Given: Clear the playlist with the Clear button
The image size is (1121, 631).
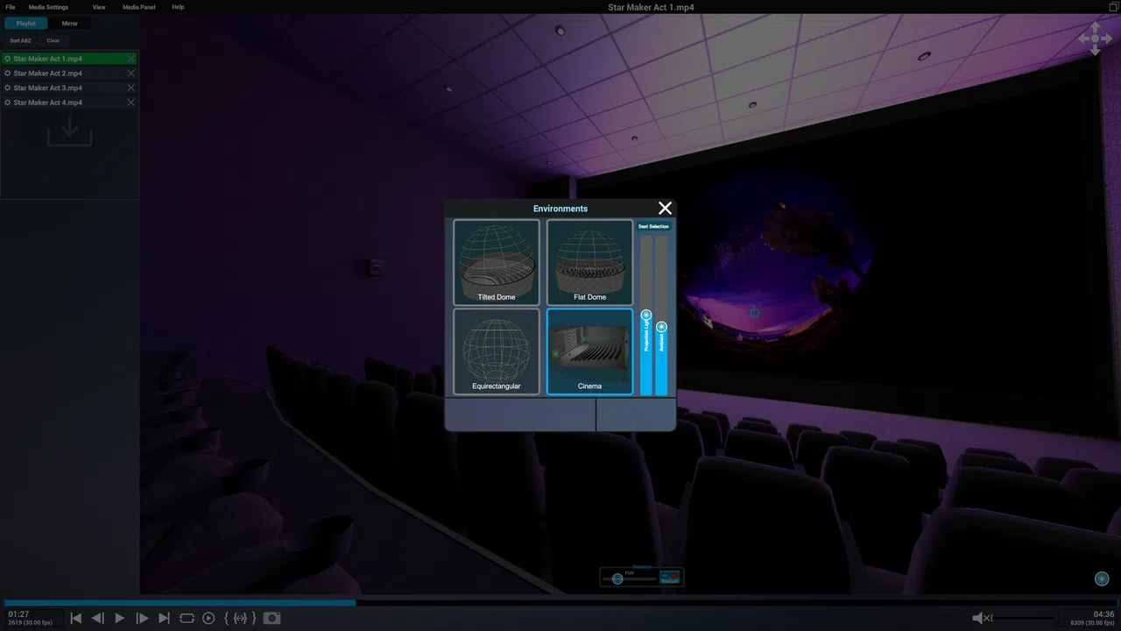Looking at the screenshot, I should pyautogui.click(x=53, y=40).
